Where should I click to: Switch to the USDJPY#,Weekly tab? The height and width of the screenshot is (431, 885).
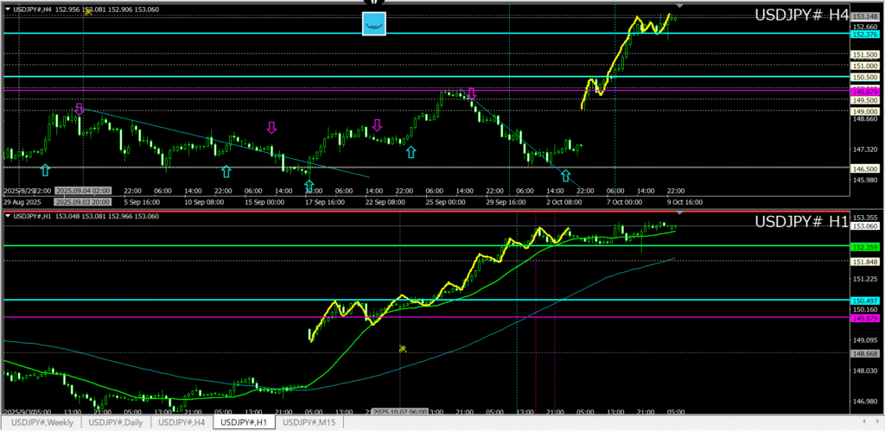(42, 422)
